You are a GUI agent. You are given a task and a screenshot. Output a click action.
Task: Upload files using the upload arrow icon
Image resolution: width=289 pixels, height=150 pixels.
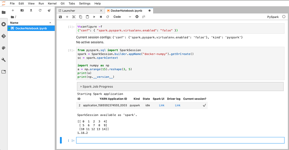coord(31,10)
